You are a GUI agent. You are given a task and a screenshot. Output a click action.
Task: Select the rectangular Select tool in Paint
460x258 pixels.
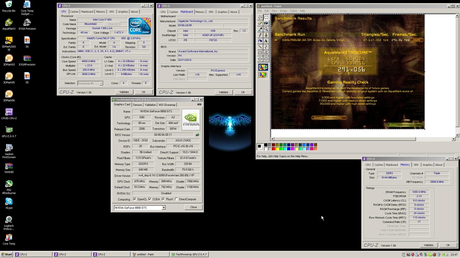click(x=266, y=17)
